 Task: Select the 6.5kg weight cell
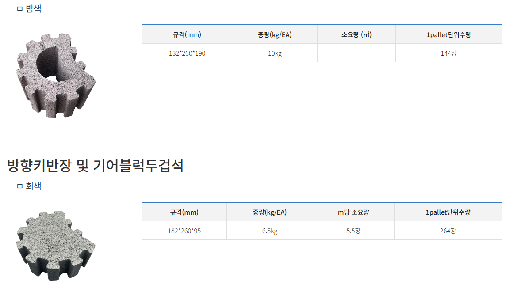tap(270, 231)
